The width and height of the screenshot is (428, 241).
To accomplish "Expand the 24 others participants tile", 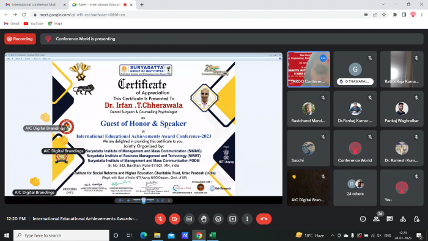I will click(355, 188).
